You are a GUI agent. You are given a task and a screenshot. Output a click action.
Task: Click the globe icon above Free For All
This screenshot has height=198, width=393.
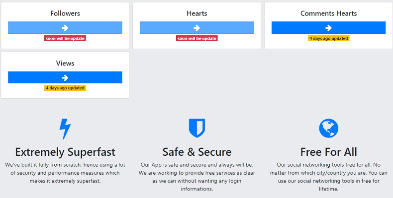(x=329, y=128)
